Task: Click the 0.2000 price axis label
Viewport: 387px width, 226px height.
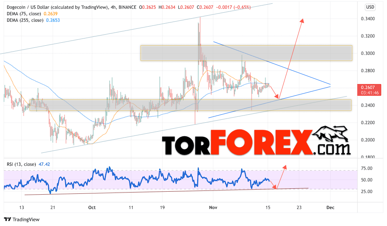Action: (x=368, y=140)
